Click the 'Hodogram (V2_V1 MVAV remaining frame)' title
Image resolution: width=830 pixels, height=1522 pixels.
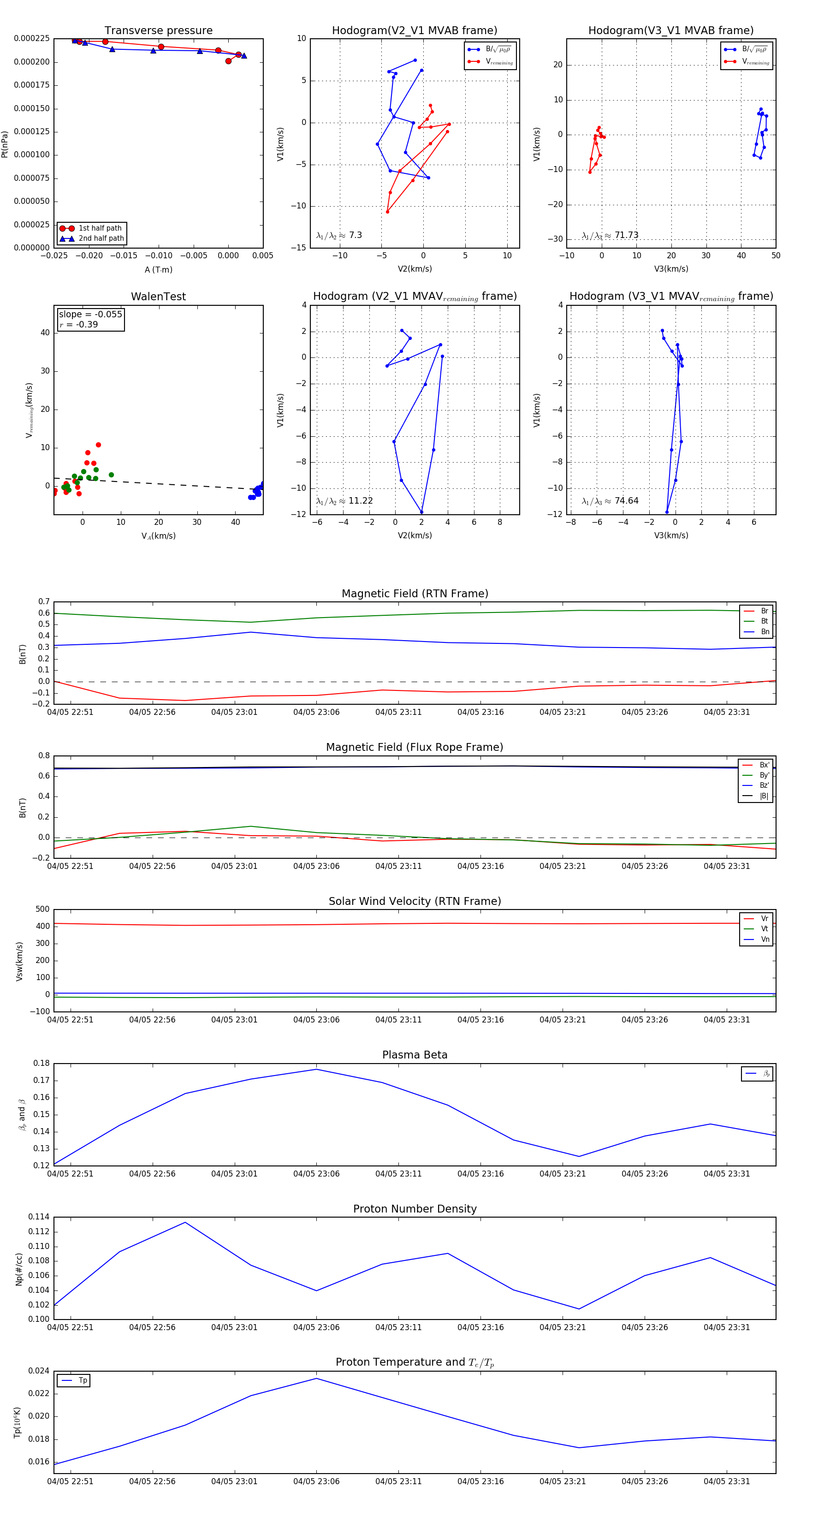coord(415,297)
